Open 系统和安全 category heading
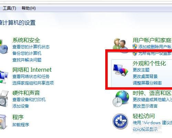The height and width of the screenshot is (138, 172). 26,40
